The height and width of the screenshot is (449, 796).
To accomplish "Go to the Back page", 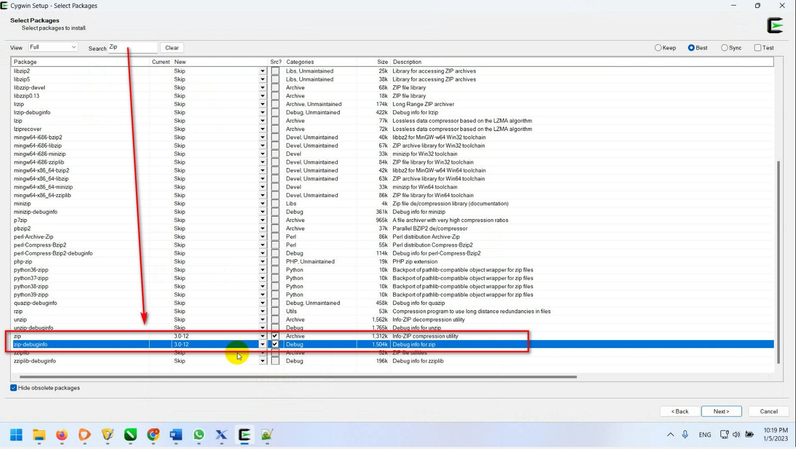I will tap(680, 411).
